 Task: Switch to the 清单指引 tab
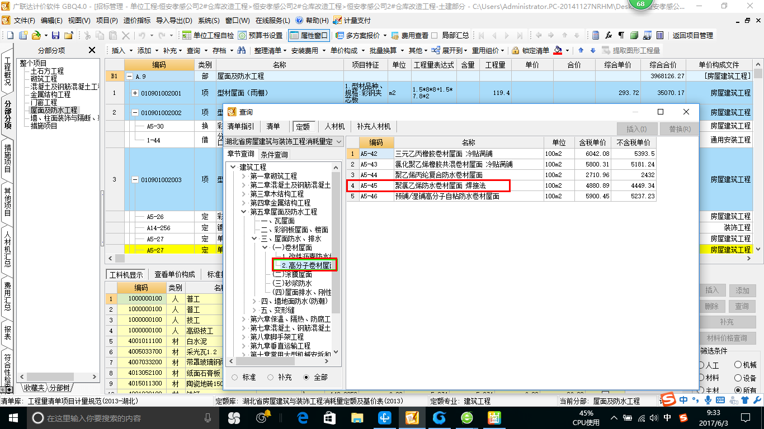point(240,127)
